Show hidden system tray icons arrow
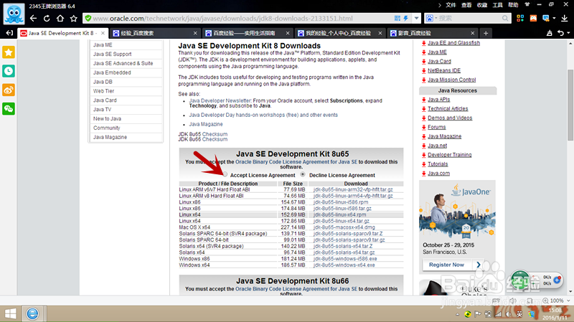 457,314
